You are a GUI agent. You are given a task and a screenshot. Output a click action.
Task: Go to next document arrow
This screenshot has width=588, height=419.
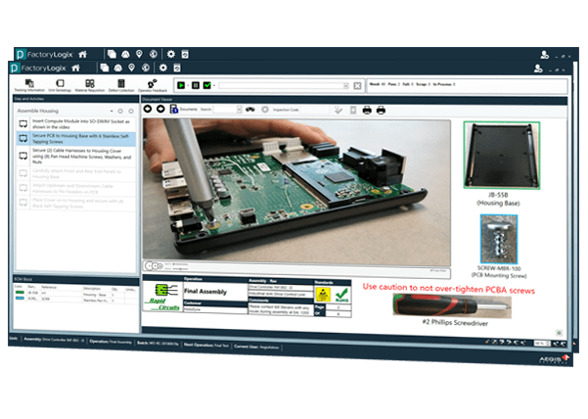tap(161, 110)
